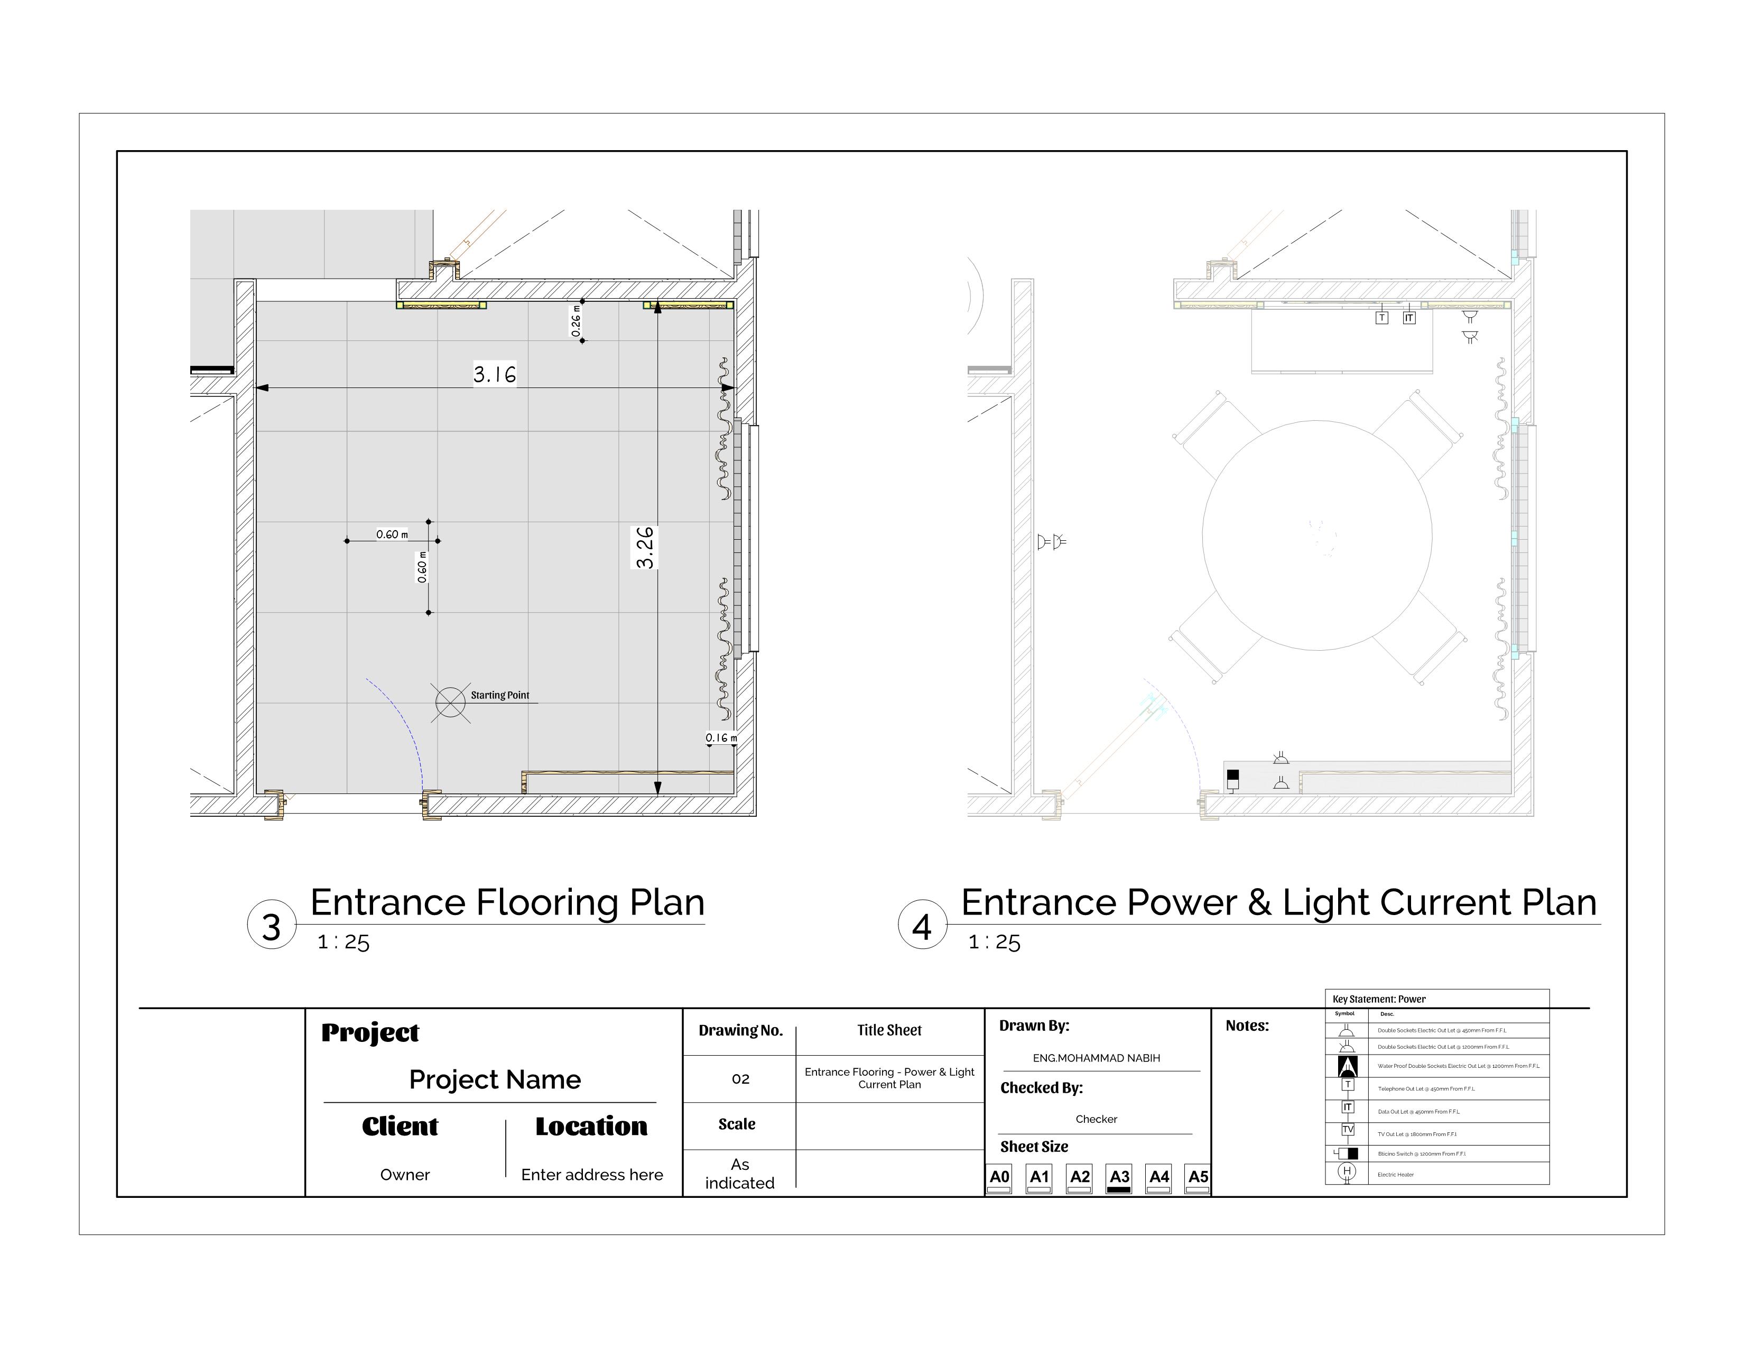Click the Drawing No. header
Viewport: 1744px width, 1348px height.
pyautogui.click(x=740, y=1030)
